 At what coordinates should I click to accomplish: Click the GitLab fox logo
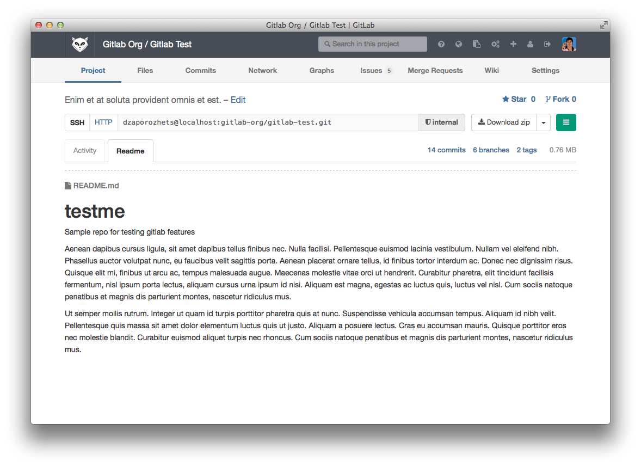click(x=80, y=44)
